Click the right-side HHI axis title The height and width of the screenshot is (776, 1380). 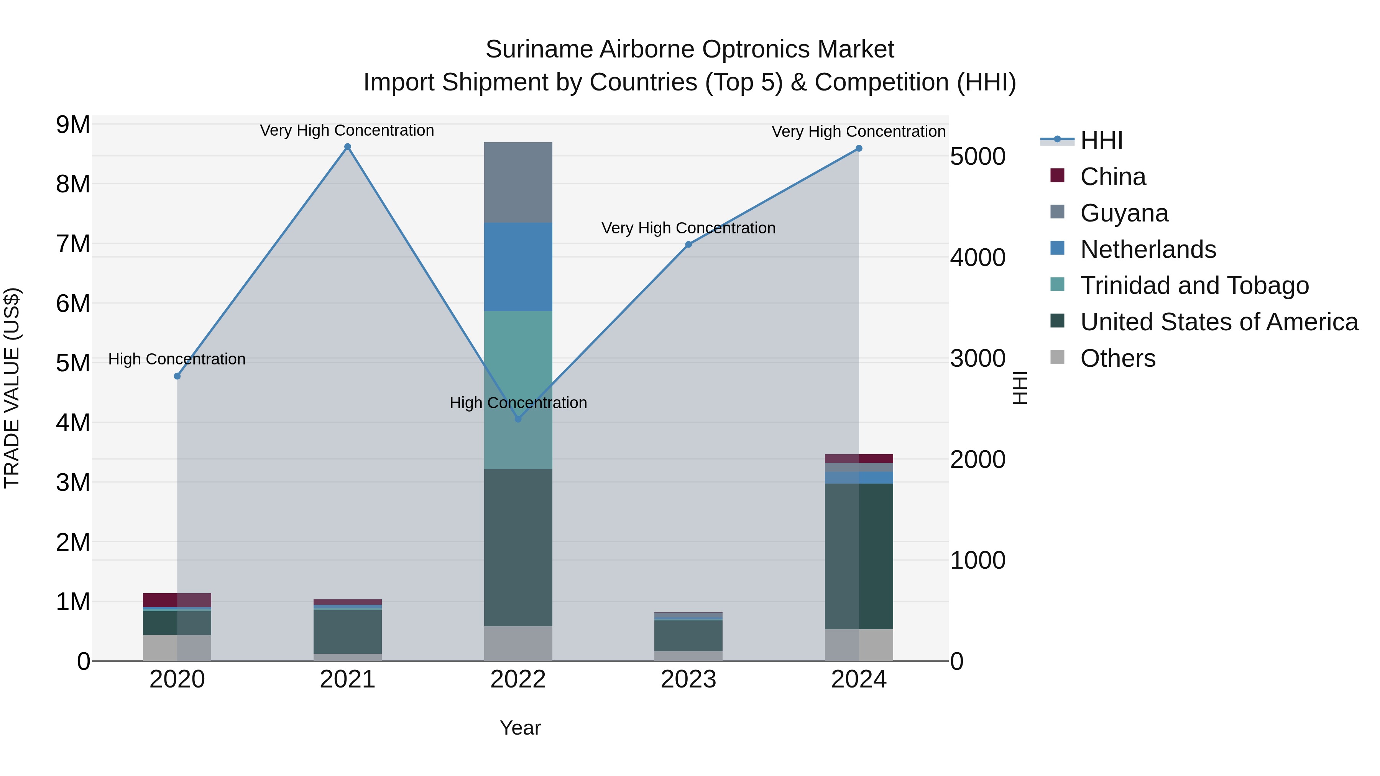[1019, 388]
